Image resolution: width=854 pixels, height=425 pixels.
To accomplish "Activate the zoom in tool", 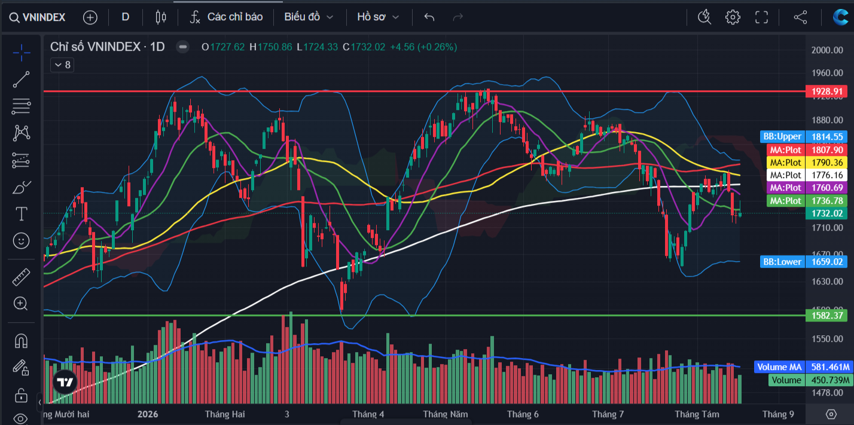I will pyautogui.click(x=21, y=304).
